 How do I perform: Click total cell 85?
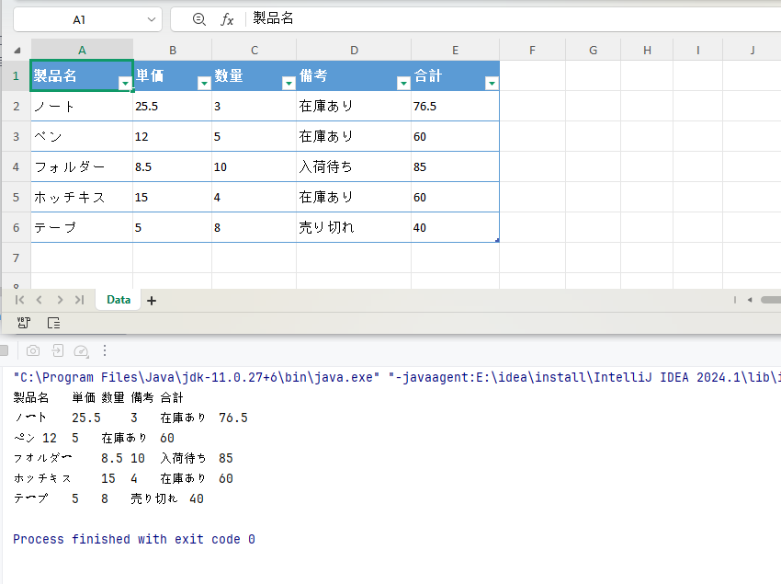[x=455, y=166]
